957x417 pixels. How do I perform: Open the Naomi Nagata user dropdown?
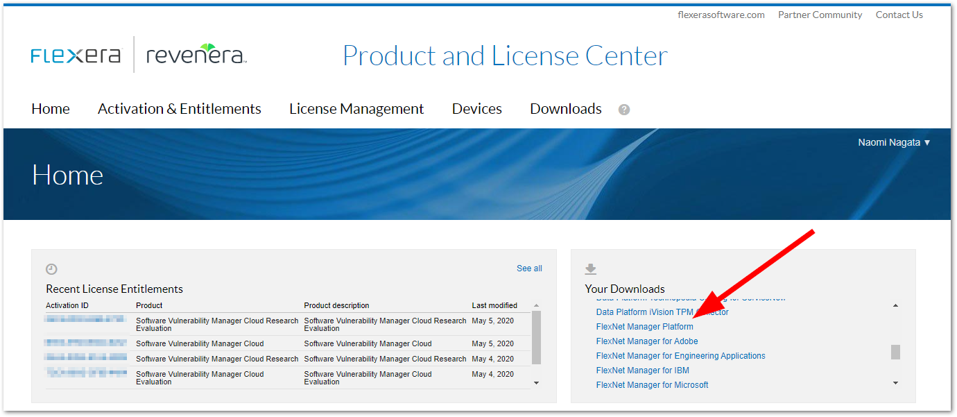894,142
